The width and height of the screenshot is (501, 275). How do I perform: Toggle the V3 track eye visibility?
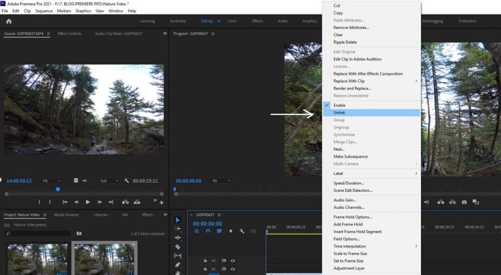(x=233, y=261)
